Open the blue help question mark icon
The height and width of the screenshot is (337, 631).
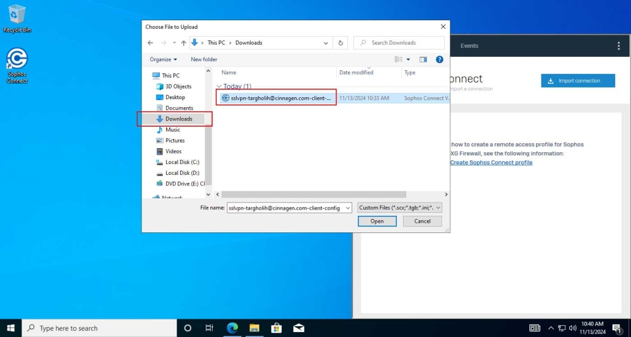point(439,59)
